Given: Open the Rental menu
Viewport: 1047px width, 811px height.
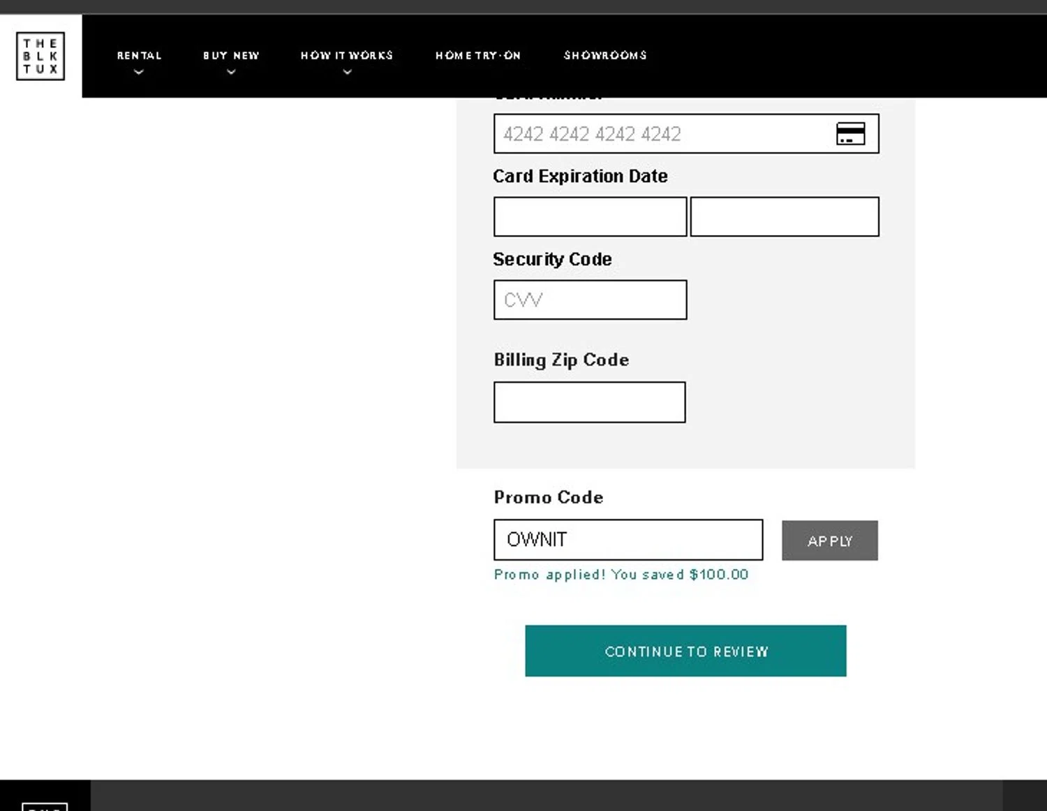Looking at the screenshot, I should point(139,55).
